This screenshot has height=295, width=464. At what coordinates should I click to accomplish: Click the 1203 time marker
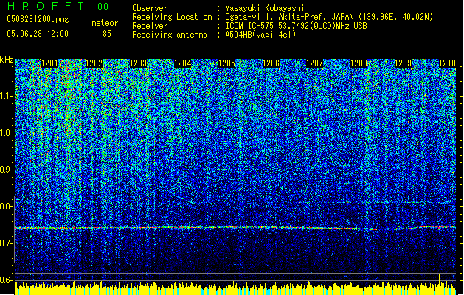pos(138,63)
